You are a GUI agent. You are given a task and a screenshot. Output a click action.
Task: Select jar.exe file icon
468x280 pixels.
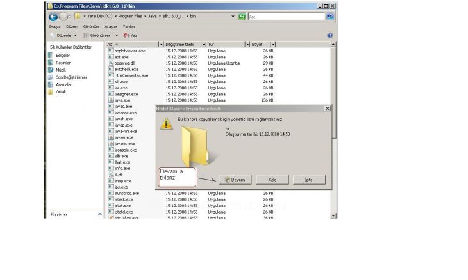111,88
